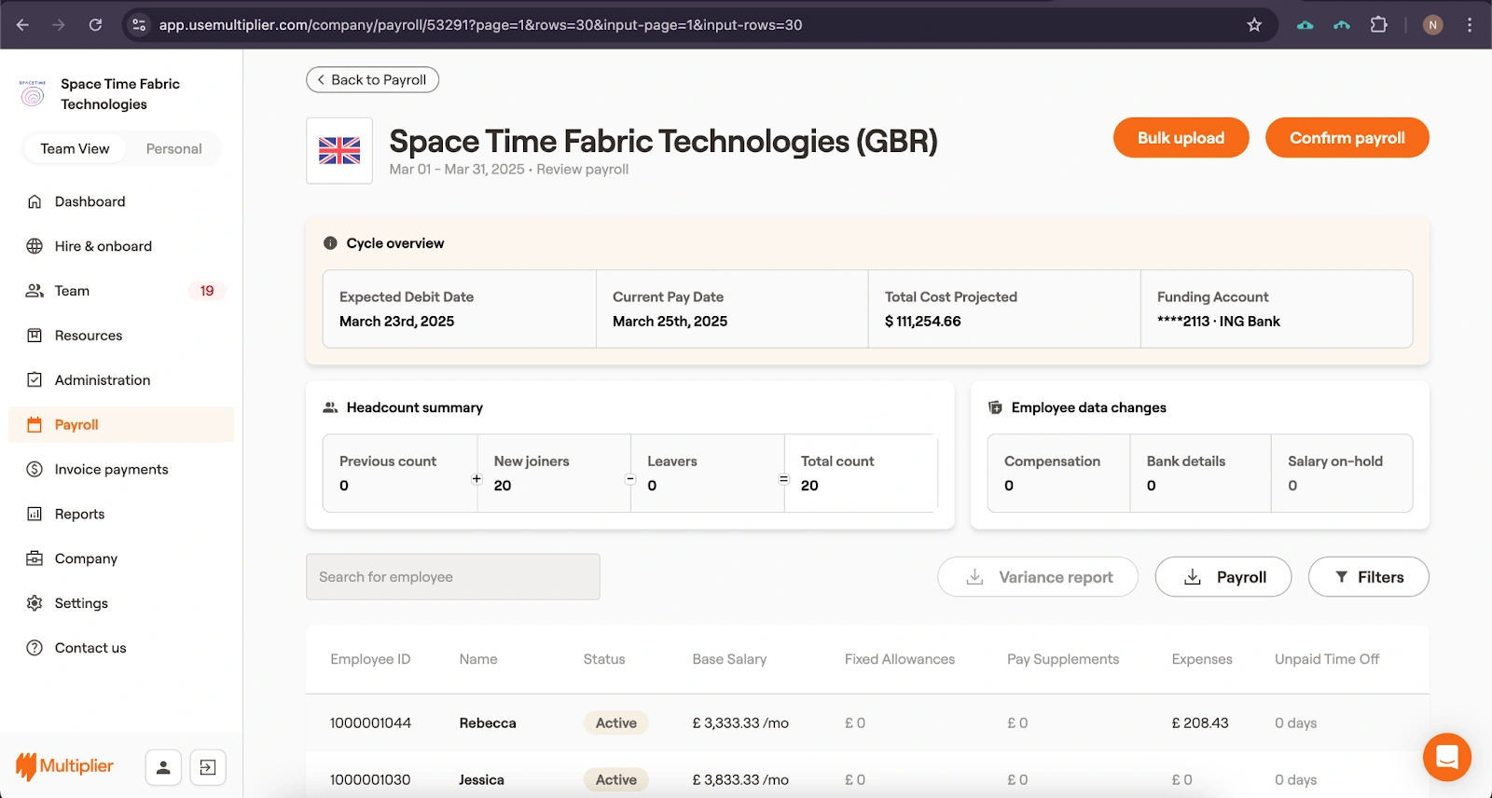Click the Team count badge 19
This screenshot has width=1492, height=798.
coord(207,291)
